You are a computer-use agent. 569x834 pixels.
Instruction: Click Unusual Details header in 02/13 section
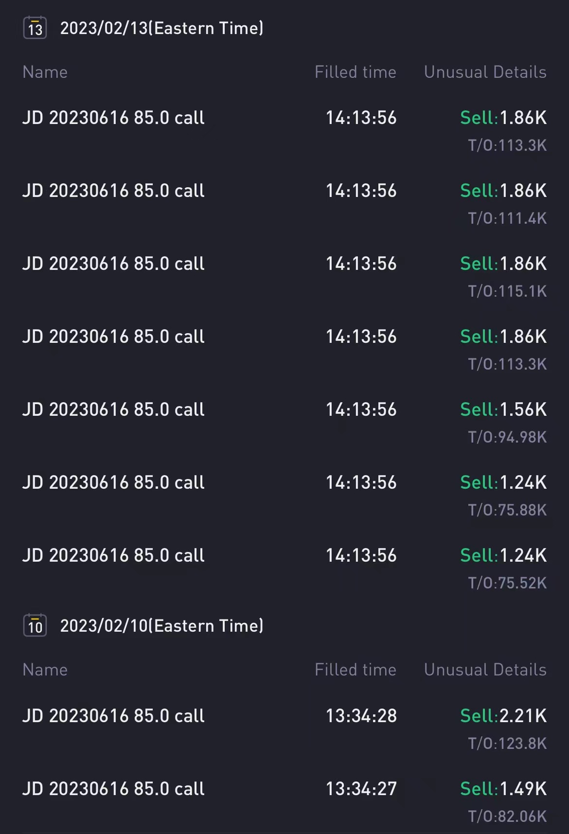[485, 72]
